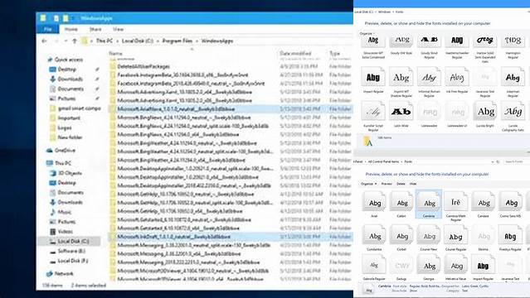Expand chevron after Local Disk (C:) in Explorer path
Image resolution: width=530 pixels, height=298 pixels.
point(158,41)
